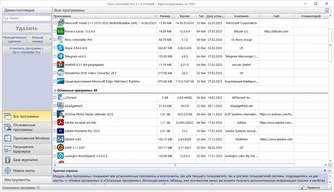
Task: Click the Telegram program icon
Action: pyautogui.click(x=61, y=56)
